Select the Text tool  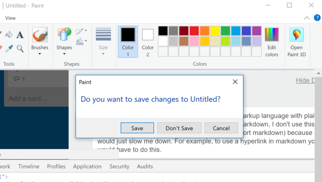point(20,35)
